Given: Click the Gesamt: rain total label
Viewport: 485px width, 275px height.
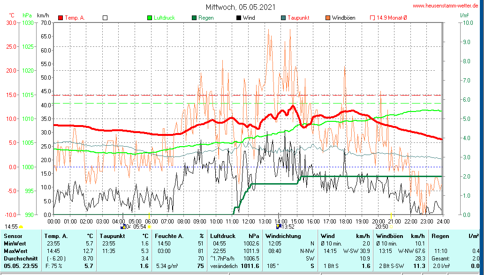Looking at the screenshot, I should point(442,258).
